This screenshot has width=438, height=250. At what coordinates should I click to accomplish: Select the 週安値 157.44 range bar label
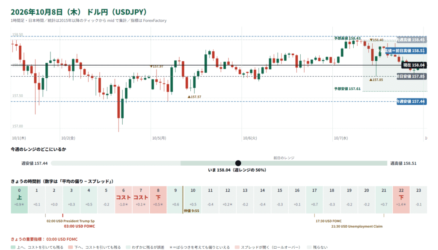[x=34, y=163]
